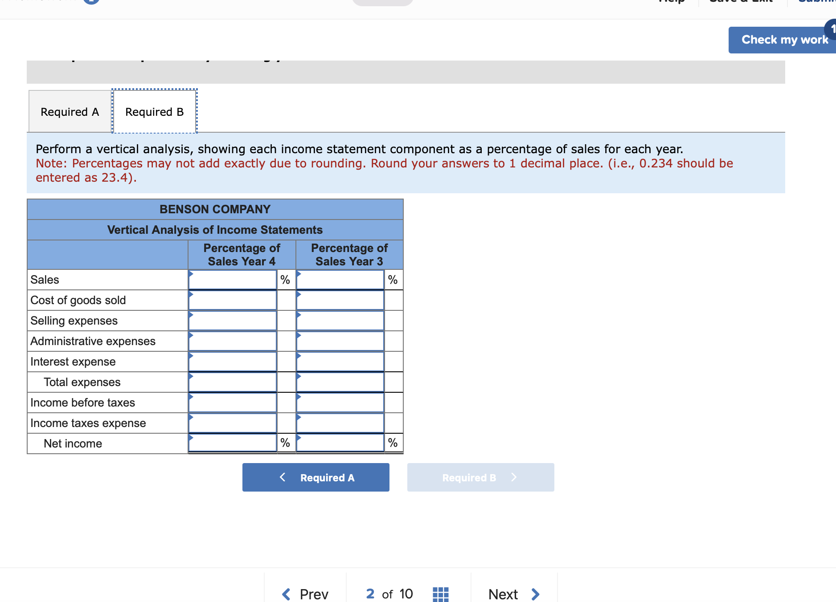Click the blue flag marker on Net income Year 3 cell
This screenshot has width=836, height=602.
pyautogui.click(x=298, y=437)
